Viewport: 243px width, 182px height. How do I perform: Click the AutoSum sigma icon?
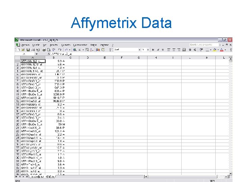coord(80,50)
